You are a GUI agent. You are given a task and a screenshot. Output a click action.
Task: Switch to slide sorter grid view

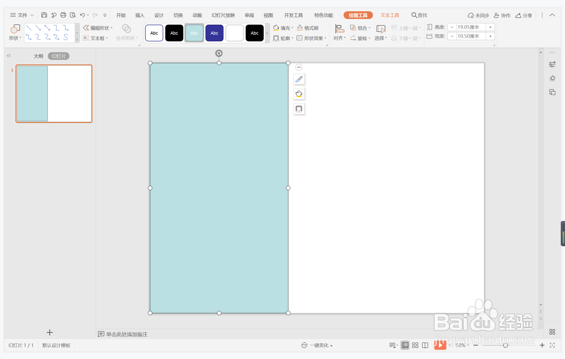[x=415, y=345]
